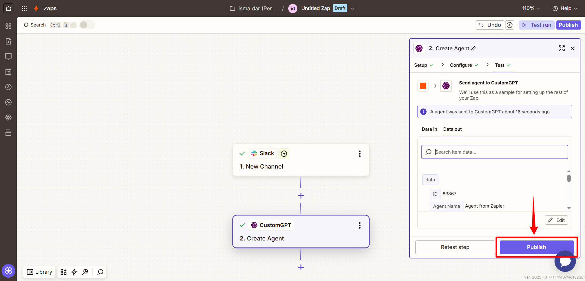Open the comments sidebar icon

(8, 57)
